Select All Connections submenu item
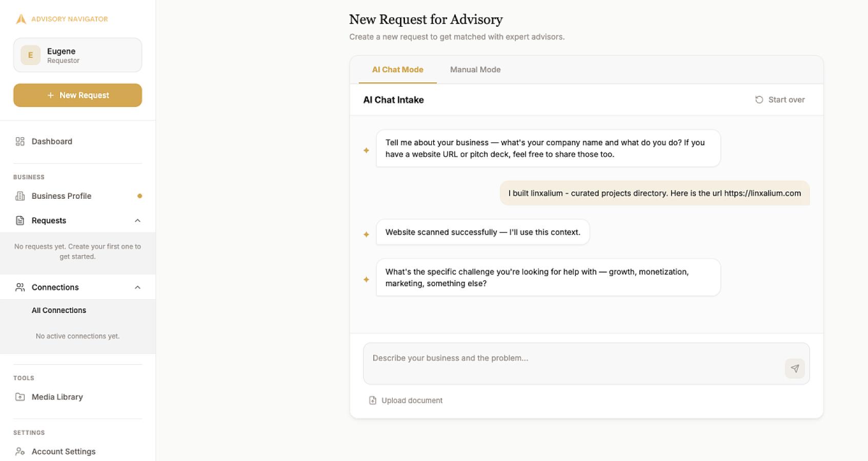 click(x=59, y=310)
